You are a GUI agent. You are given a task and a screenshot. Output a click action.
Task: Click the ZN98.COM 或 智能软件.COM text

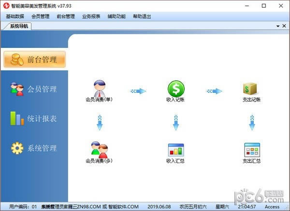pos(108,207)
